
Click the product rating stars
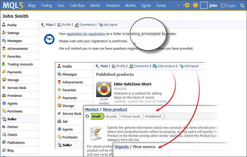coord(120,89)
